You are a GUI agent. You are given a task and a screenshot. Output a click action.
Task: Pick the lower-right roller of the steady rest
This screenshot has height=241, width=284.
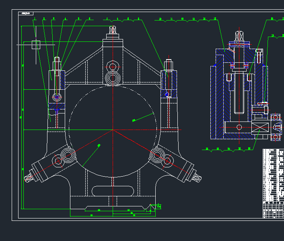click(x=157, y=155)
